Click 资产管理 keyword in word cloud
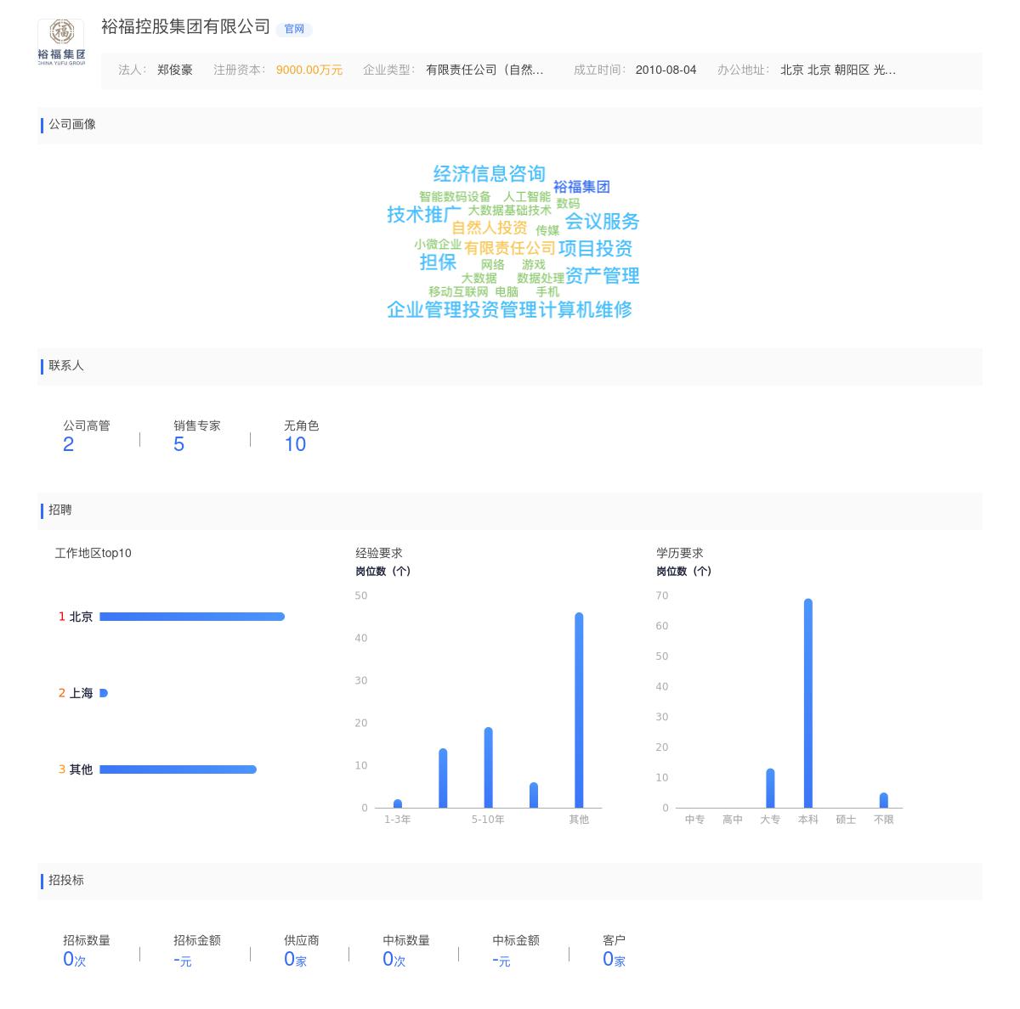 pos(603,276)
